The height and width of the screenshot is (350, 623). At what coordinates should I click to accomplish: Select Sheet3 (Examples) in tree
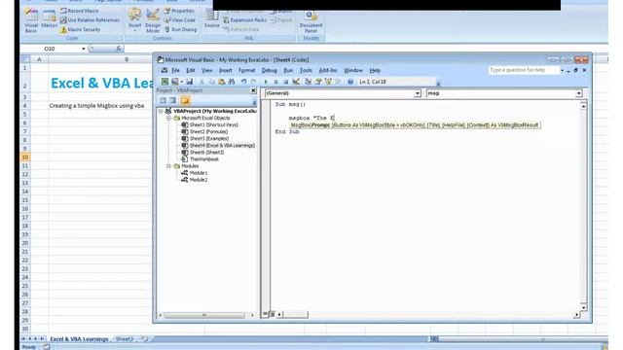click(x=209, y=138)
